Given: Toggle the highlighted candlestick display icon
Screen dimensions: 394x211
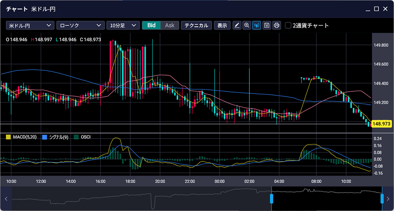Looking at the screenshot, I should point(257,25).
